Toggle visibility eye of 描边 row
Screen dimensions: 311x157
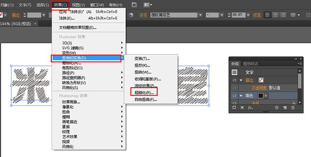[234, 80]
